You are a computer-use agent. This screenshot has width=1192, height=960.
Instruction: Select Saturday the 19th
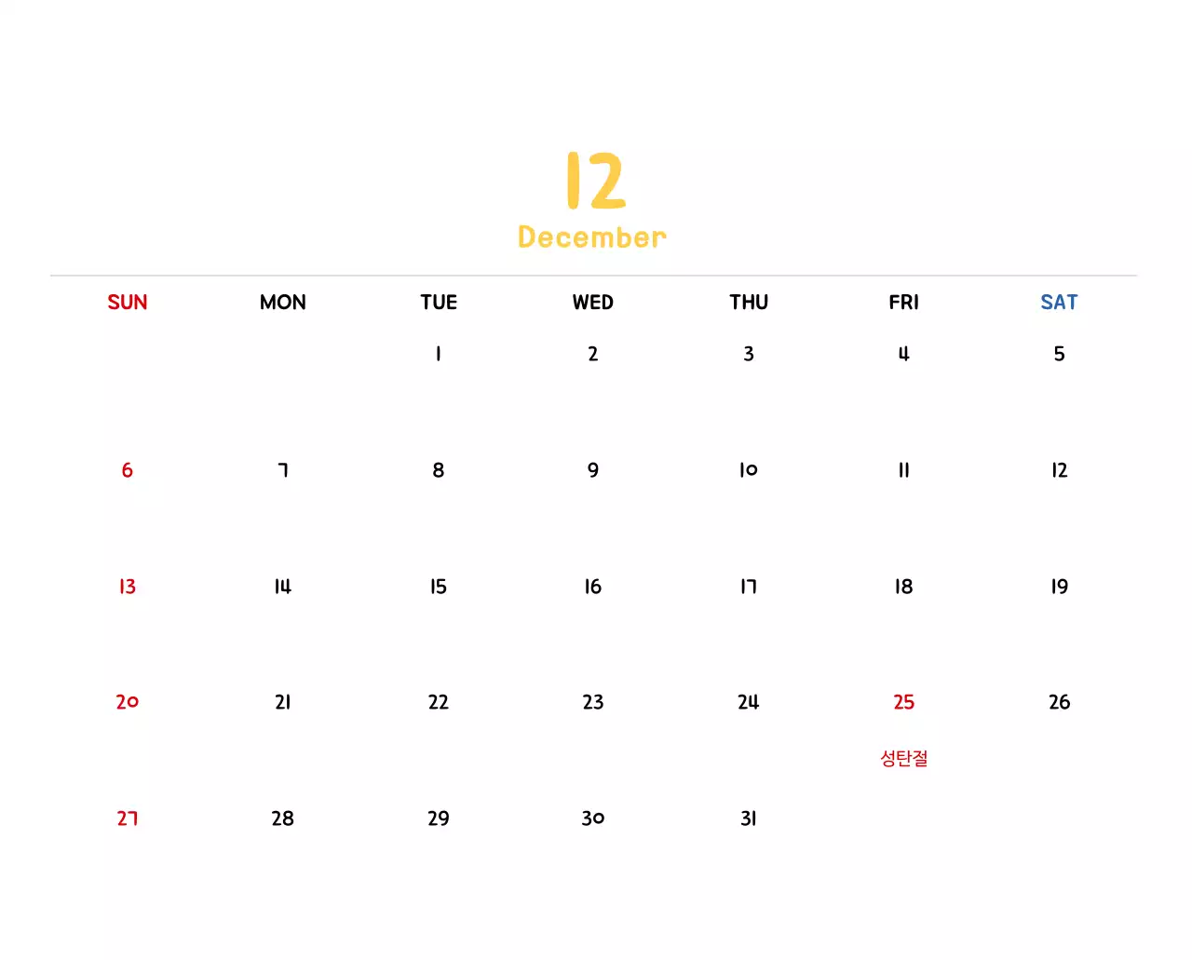(x=1059, y=587)
